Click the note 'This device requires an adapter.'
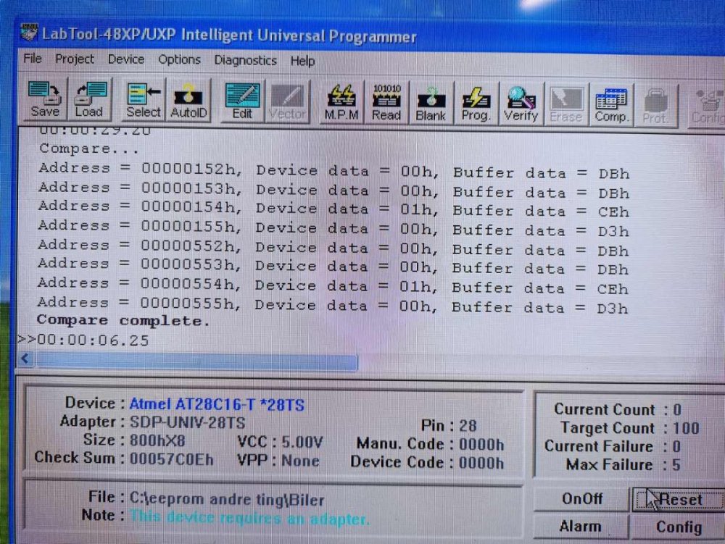 tap(249, 518)
